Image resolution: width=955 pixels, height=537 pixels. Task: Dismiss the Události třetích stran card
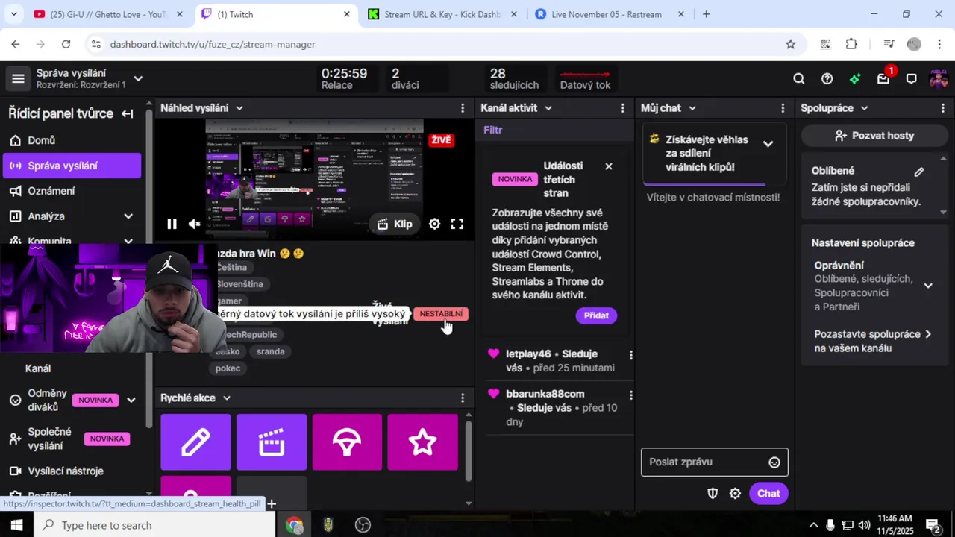[x=609, y=166]
